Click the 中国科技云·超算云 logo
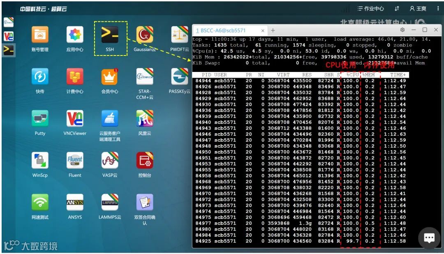Image resolution: width=444 pixels, height=254 pixels. [43, 9]
